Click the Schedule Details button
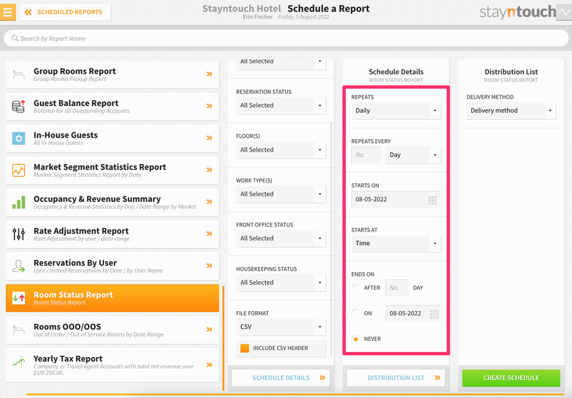 click(281, 378)
